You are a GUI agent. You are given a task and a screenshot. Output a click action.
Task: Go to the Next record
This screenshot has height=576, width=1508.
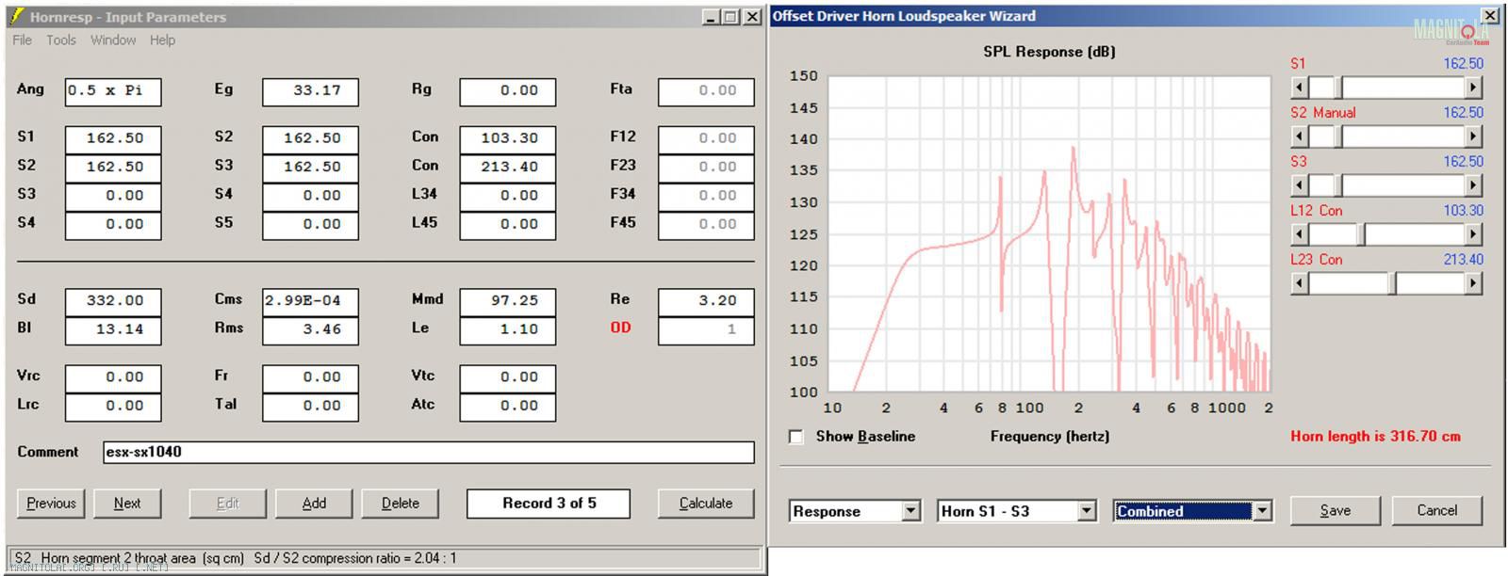tap(127, 504)
